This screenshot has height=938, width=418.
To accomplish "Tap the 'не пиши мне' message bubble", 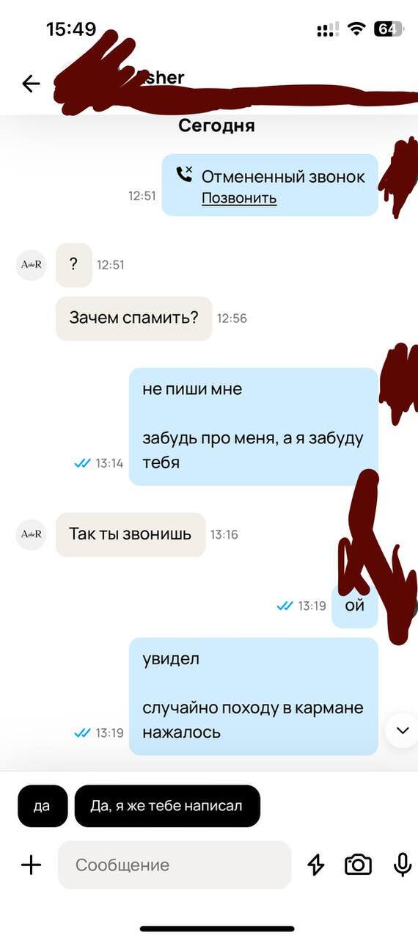I will [254, 426].
